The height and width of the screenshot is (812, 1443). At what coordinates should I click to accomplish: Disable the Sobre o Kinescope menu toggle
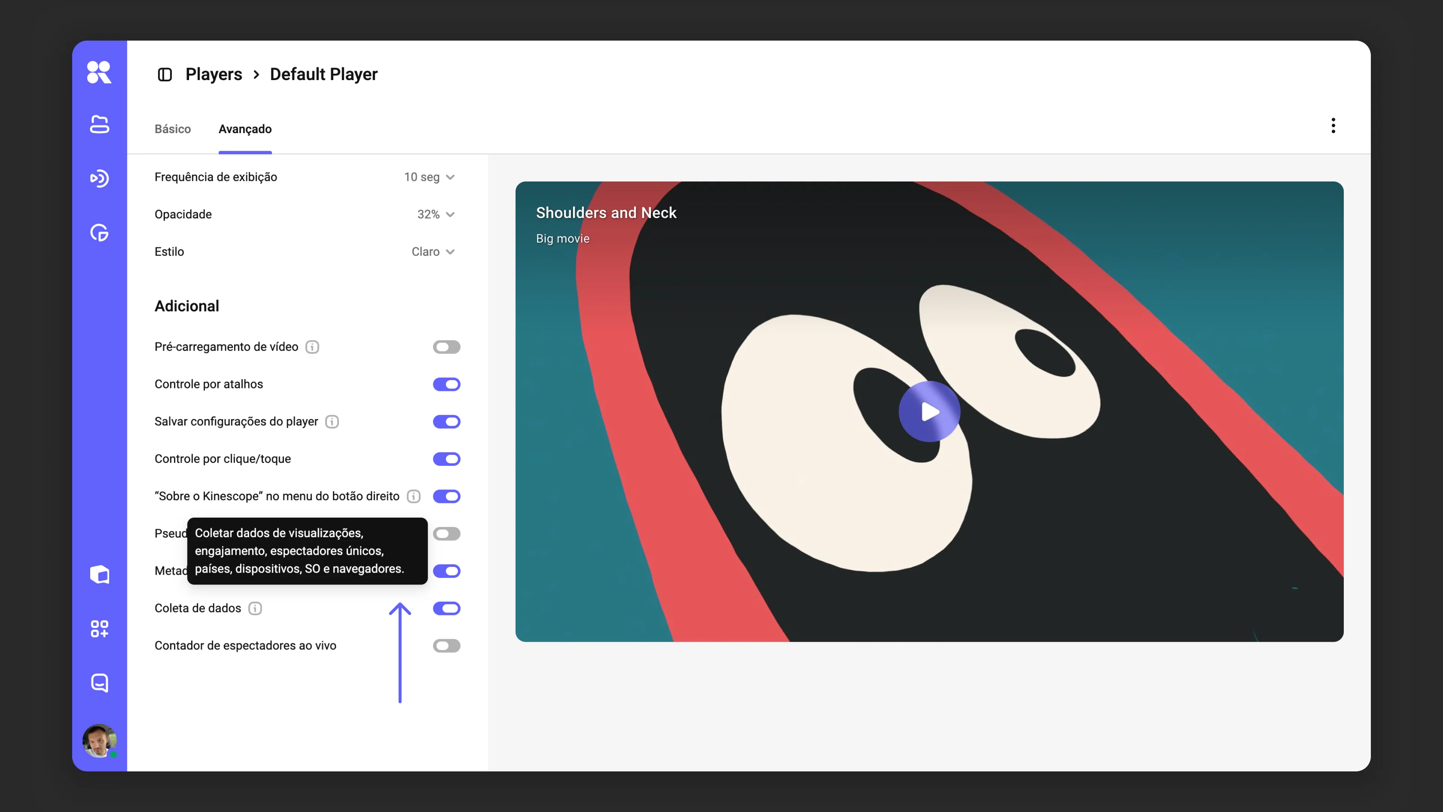tap(446, 497)
